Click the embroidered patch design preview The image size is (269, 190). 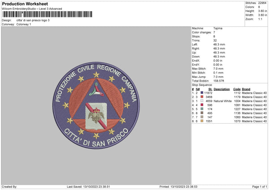tap(96, 105)
